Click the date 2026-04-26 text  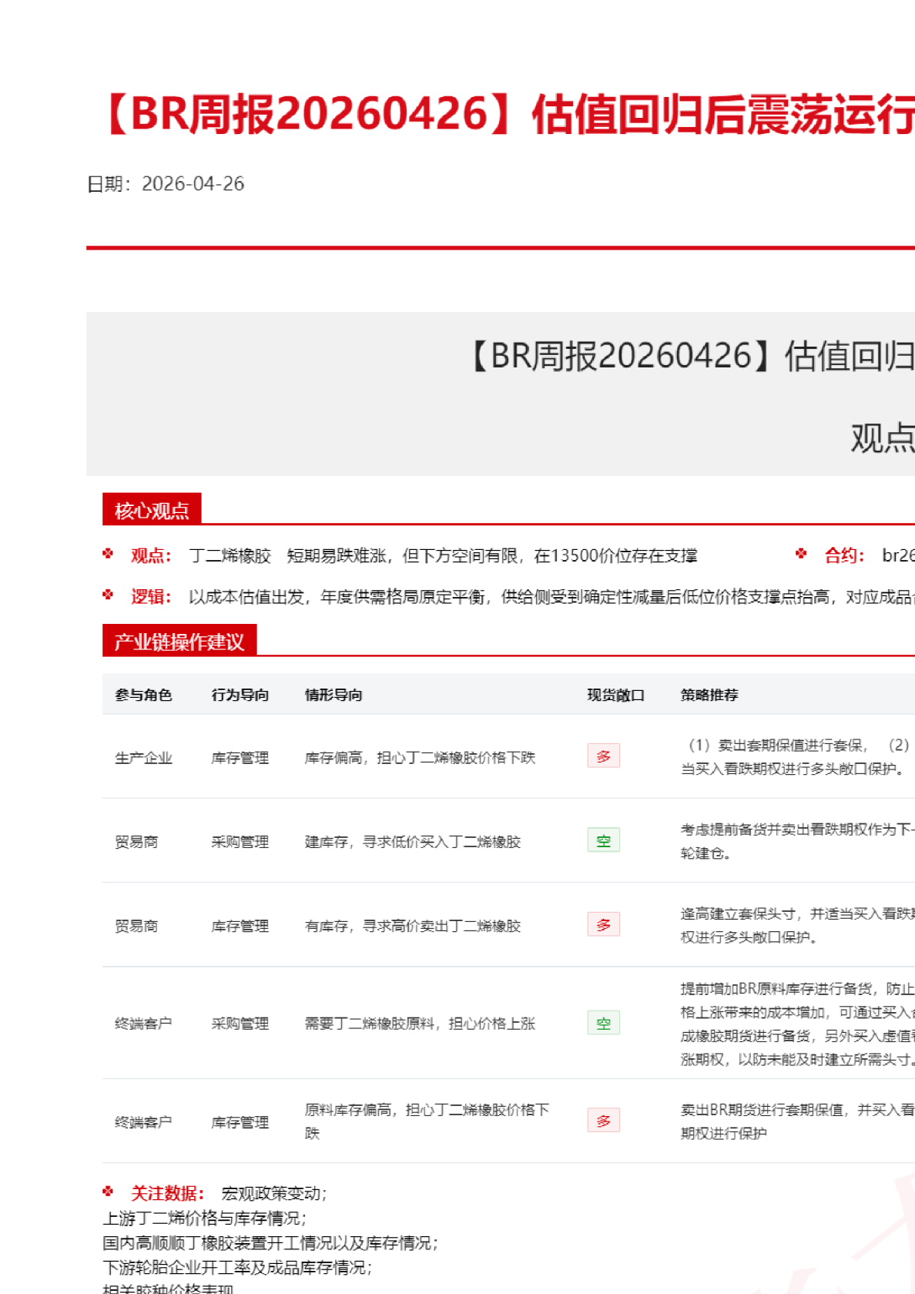coord(193,184)
